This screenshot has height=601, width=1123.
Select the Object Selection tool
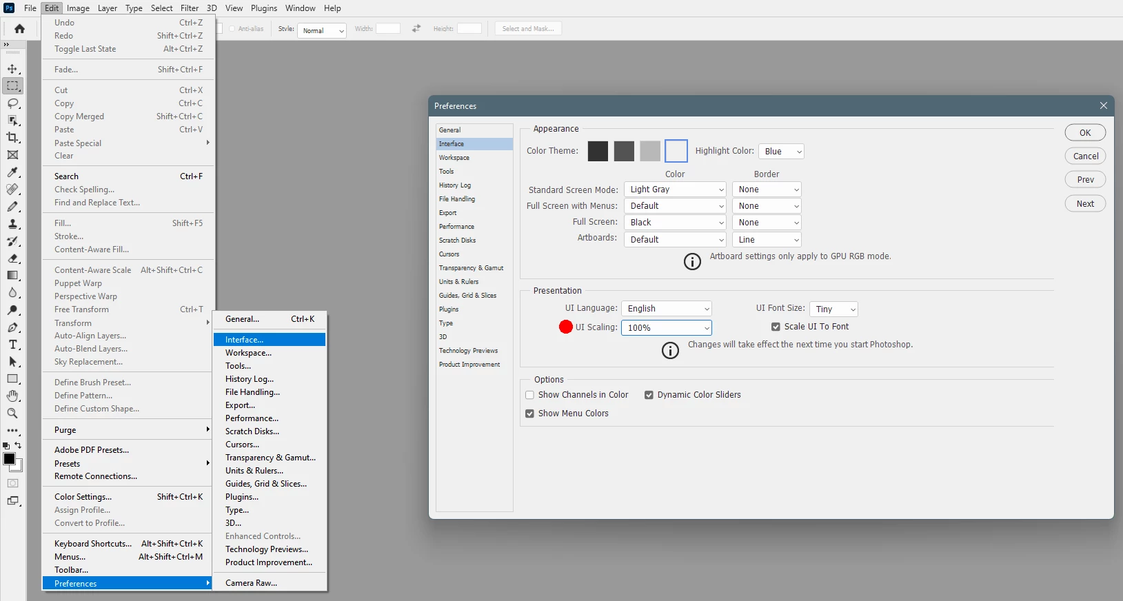[12, 121]
